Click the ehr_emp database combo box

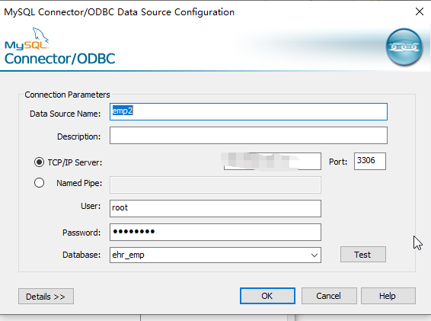point(215,255)
